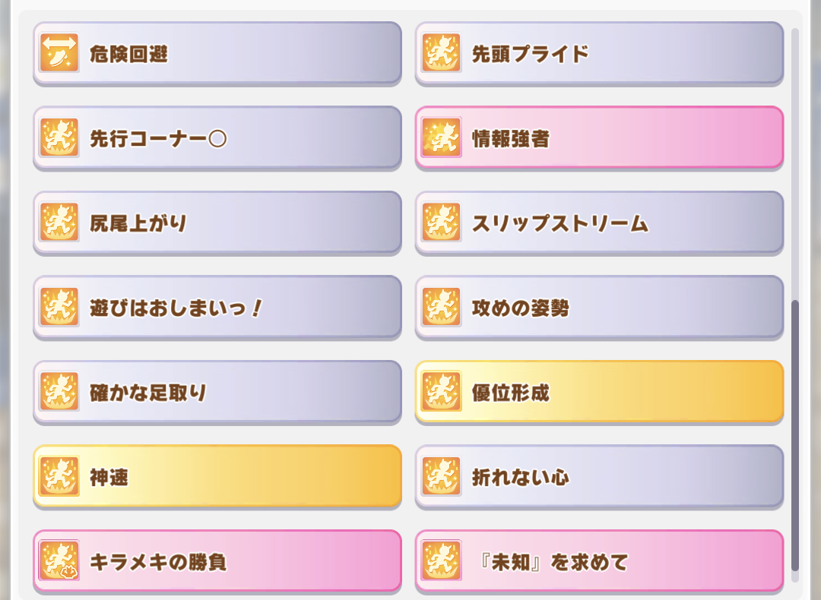The image size is (821, 600).
Task: Choose the 攻めの姿勢 skill
Action: 600,308
